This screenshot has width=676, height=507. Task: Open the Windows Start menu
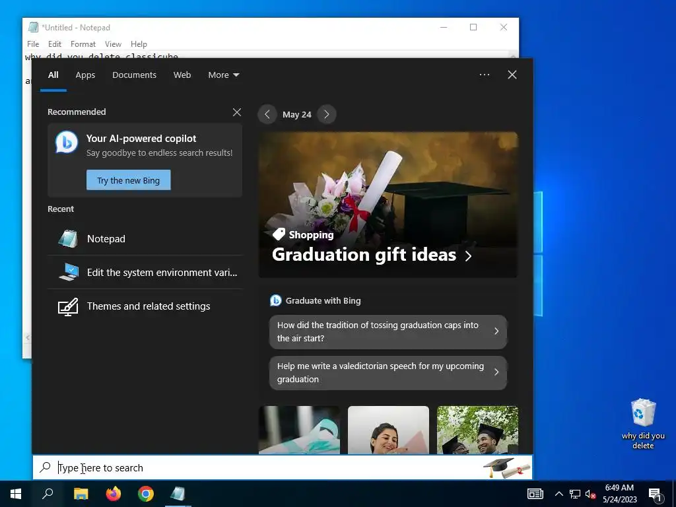(16, 494)
